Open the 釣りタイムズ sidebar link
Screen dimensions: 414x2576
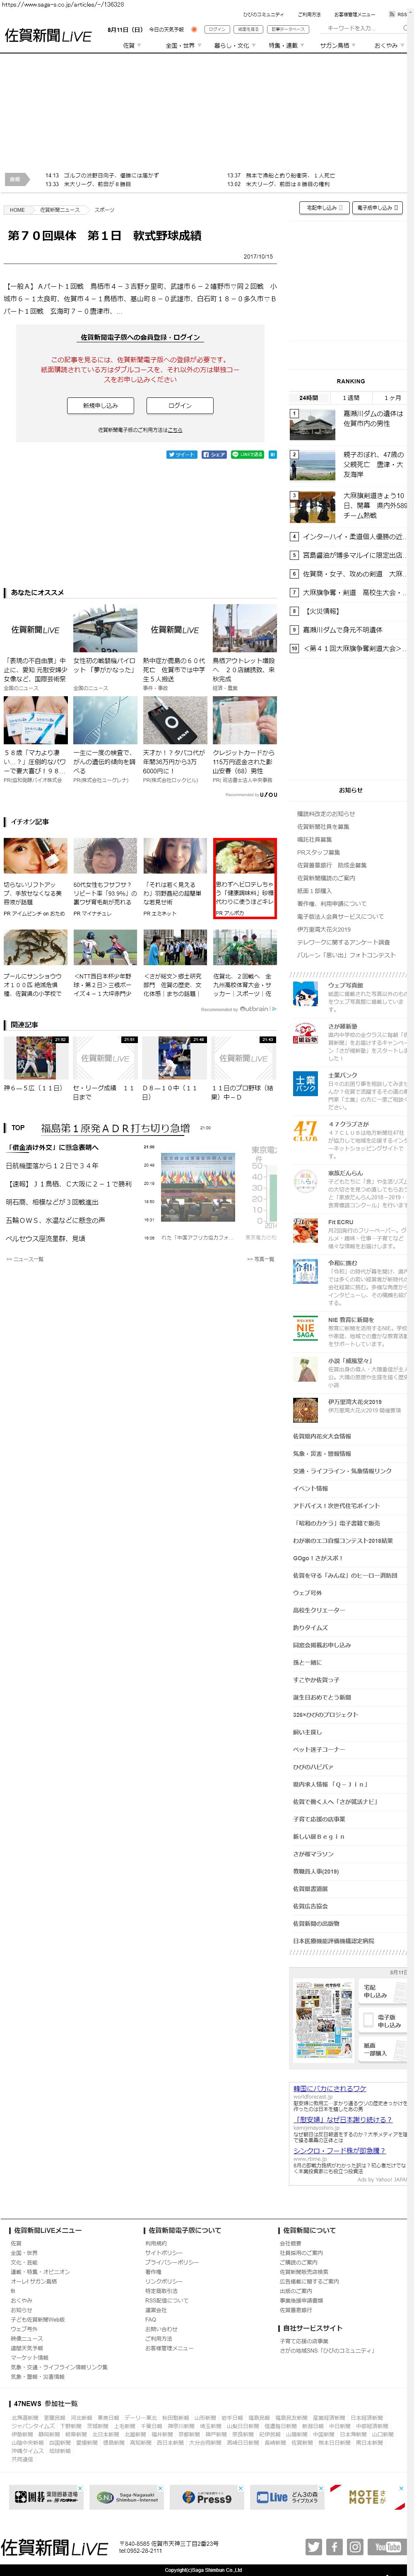click(310, 1627)
